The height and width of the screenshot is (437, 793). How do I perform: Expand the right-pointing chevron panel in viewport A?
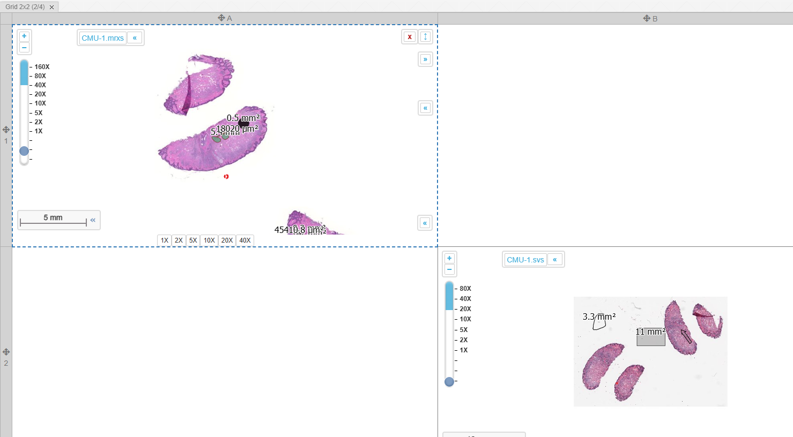point(425,59)
